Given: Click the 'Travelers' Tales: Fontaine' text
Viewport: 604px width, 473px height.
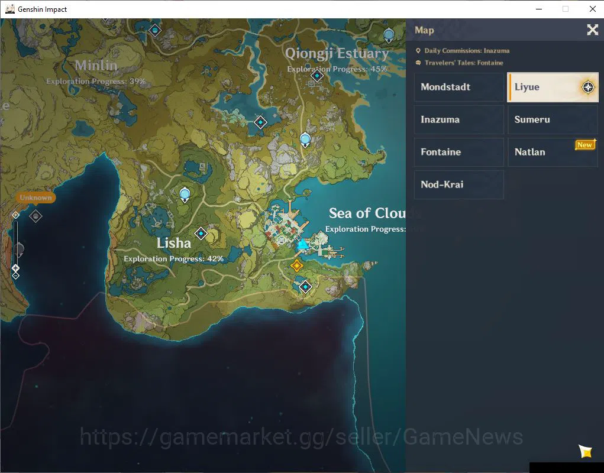Looking at the screenshot, I should tap(464, 63).
